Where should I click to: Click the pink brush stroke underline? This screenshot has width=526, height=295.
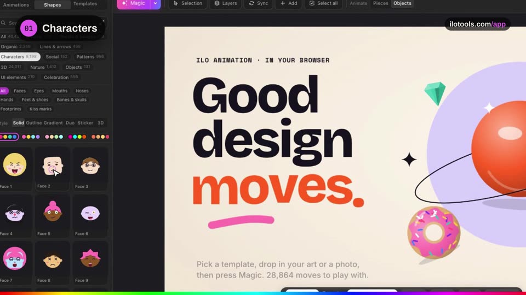241,222
